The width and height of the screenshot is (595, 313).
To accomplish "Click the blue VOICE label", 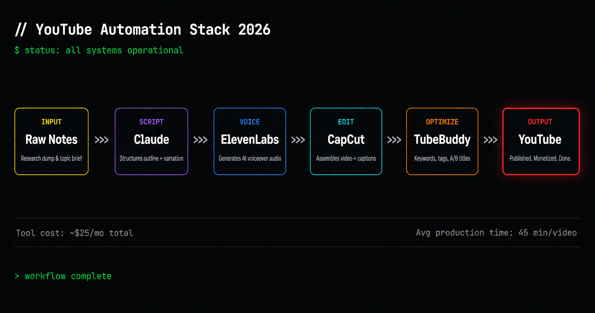I will [250, 122].
